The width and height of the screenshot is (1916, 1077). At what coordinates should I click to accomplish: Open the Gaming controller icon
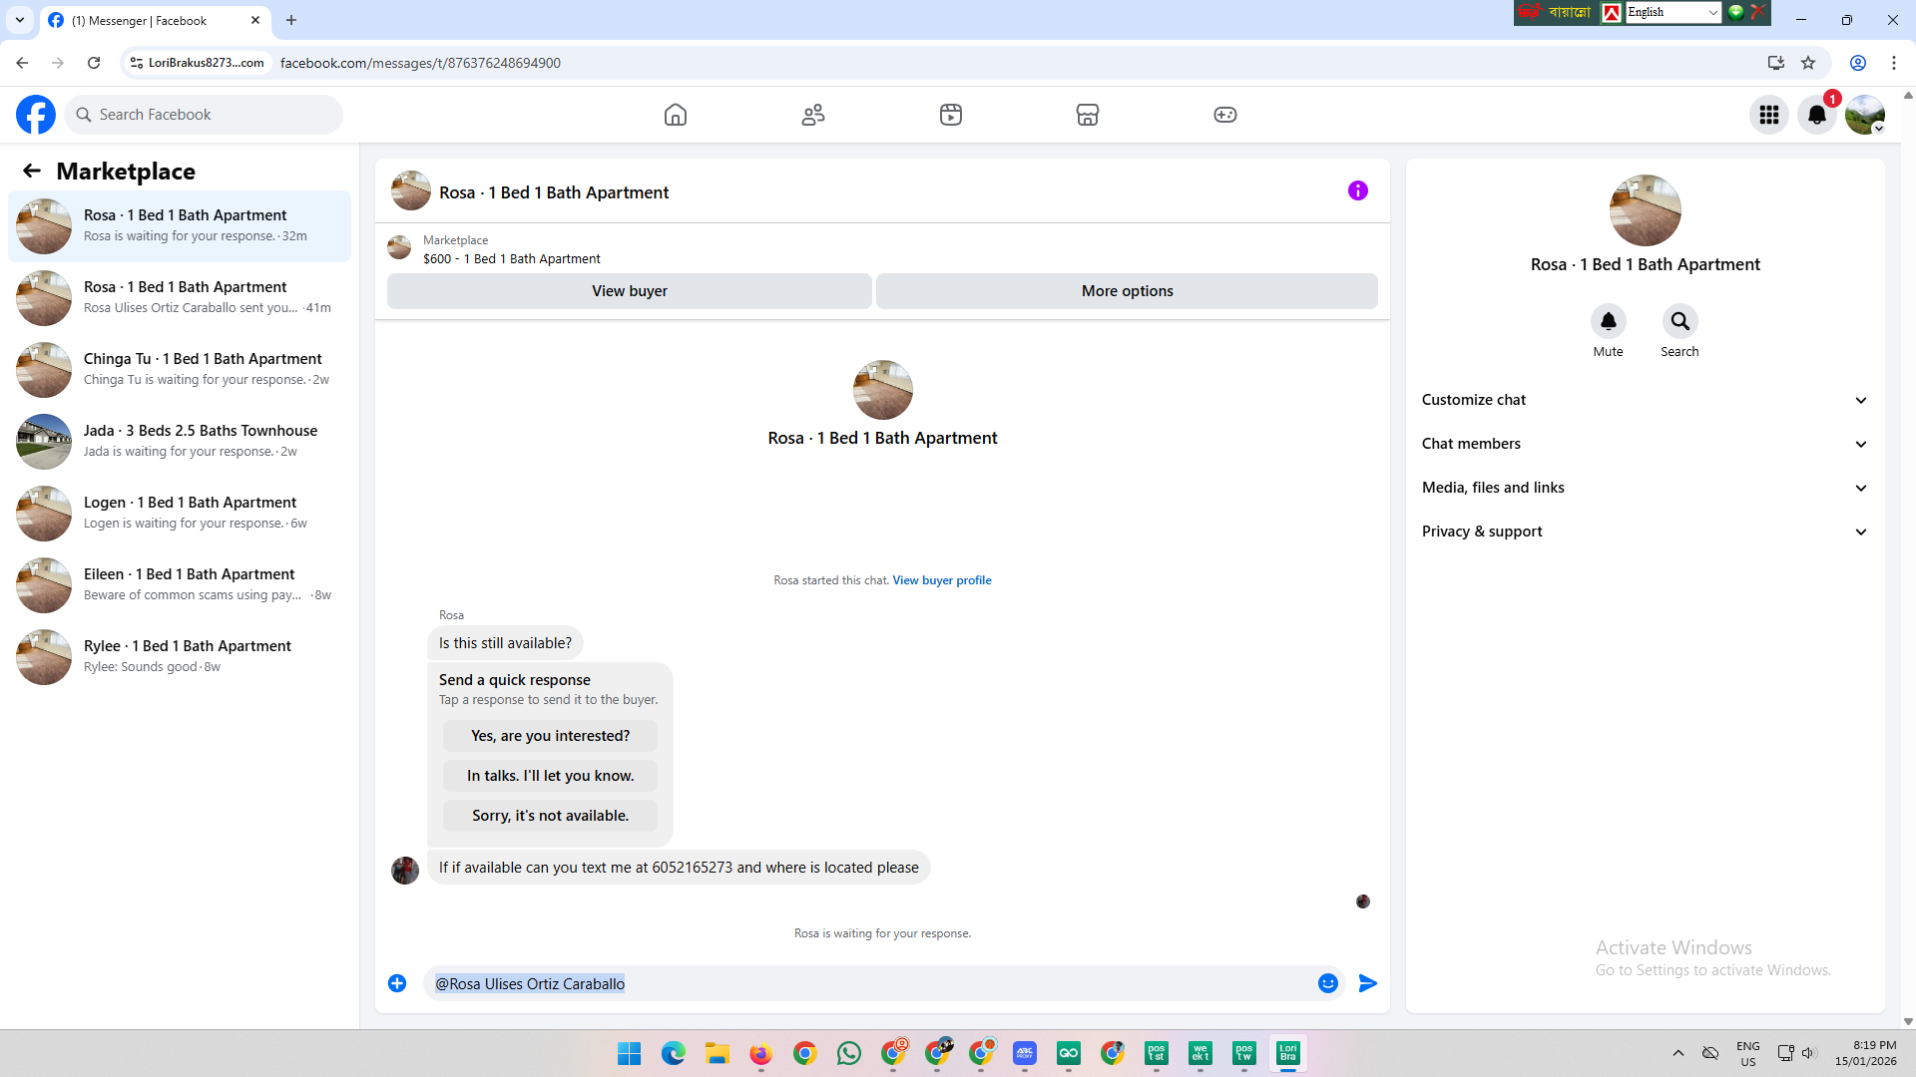[1225, 115]
